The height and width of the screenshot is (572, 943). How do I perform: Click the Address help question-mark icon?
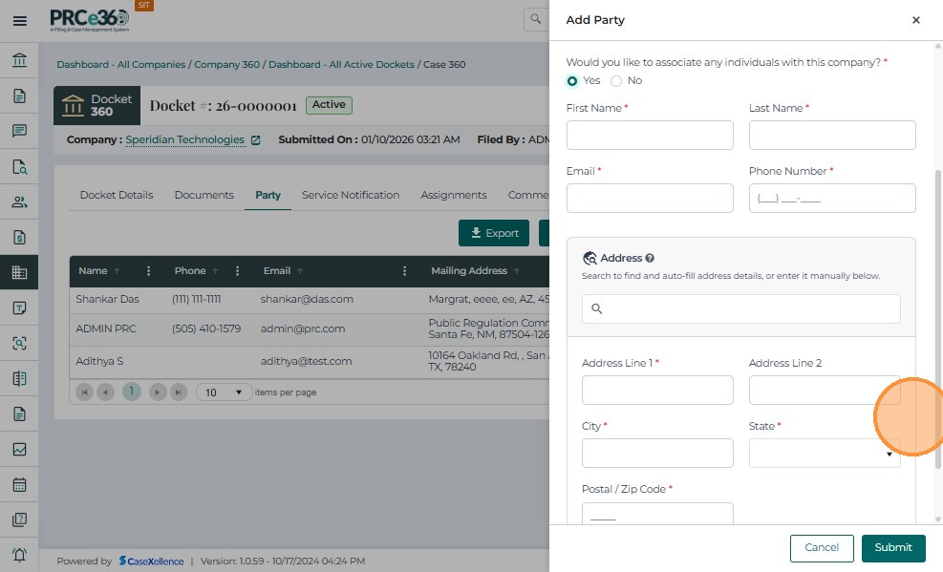pos(650,258)
